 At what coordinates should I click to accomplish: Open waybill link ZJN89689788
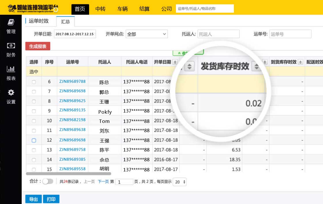(72, 81)
